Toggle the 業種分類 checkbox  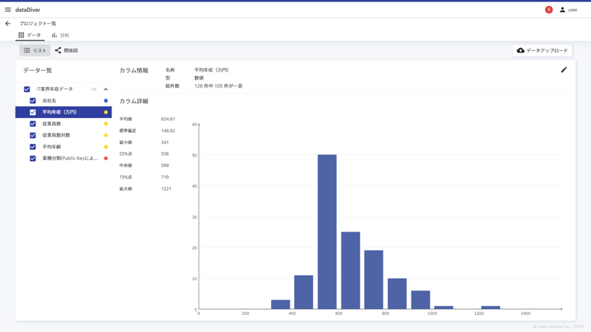(x=33, y=159)
